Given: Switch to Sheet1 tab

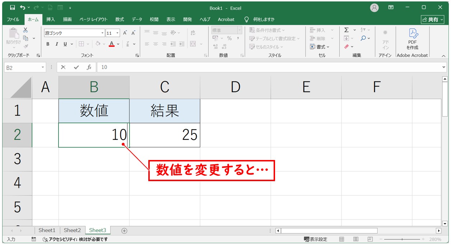Looking at the screenshot, I should click(x=47, y=230).
